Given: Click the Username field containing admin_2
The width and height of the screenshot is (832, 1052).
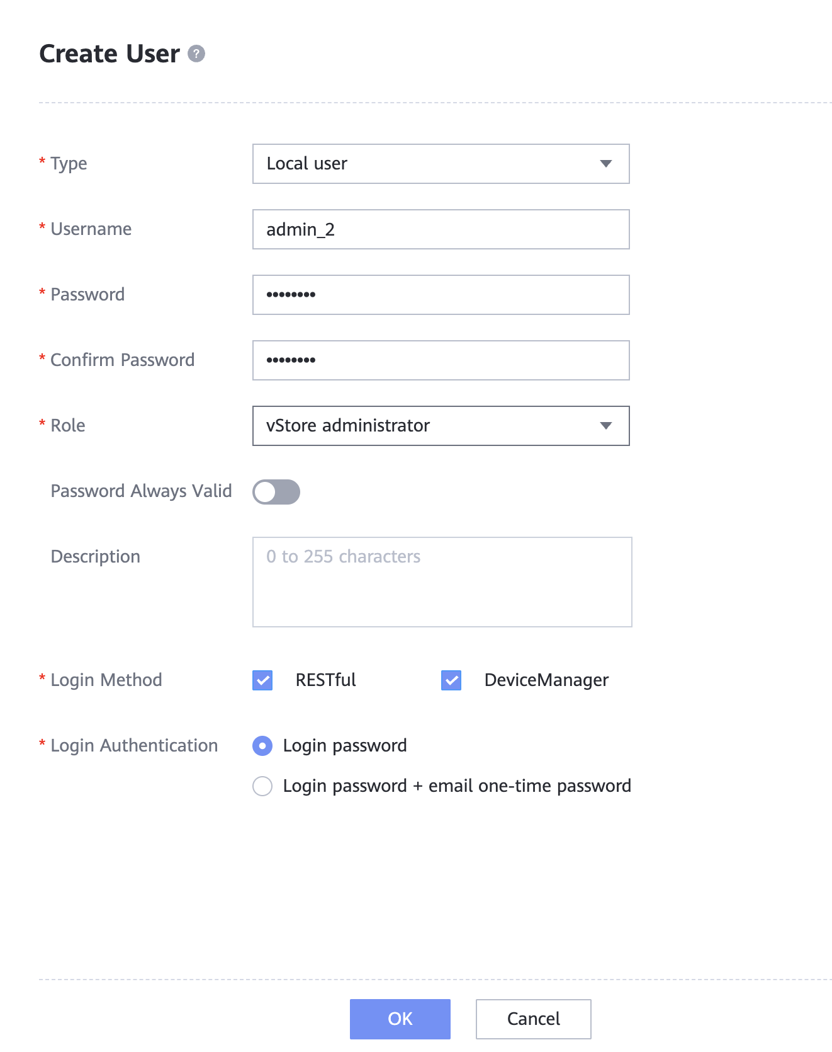Looking at the screenshot, I should [x=441, y=229].
